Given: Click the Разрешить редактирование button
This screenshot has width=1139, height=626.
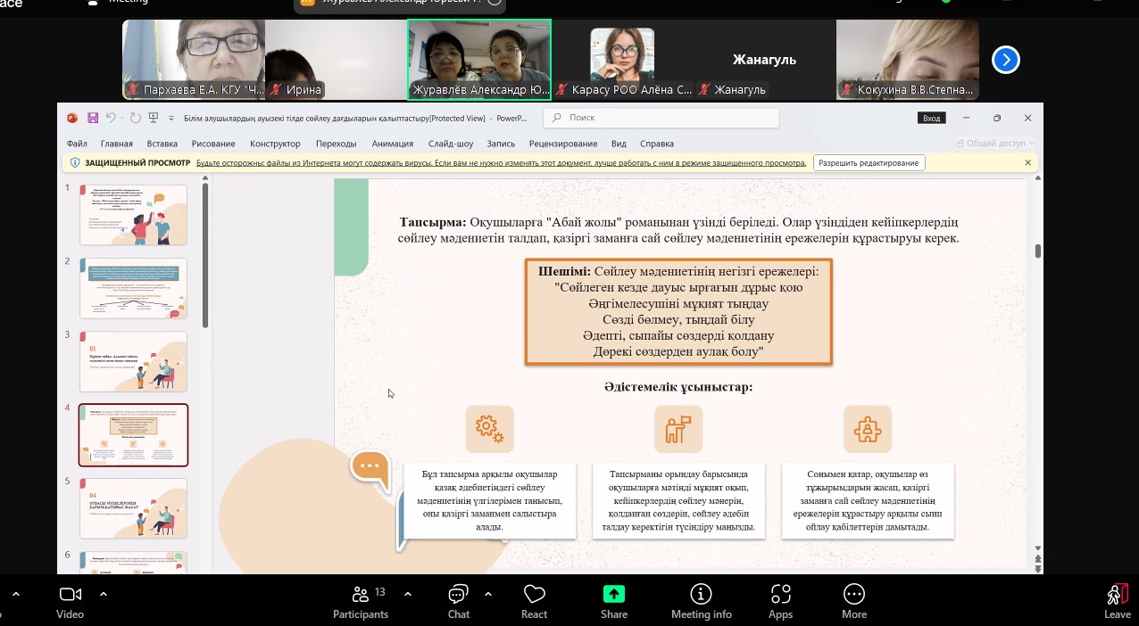Looking at the screenshot, I should [x=869, y=163].
